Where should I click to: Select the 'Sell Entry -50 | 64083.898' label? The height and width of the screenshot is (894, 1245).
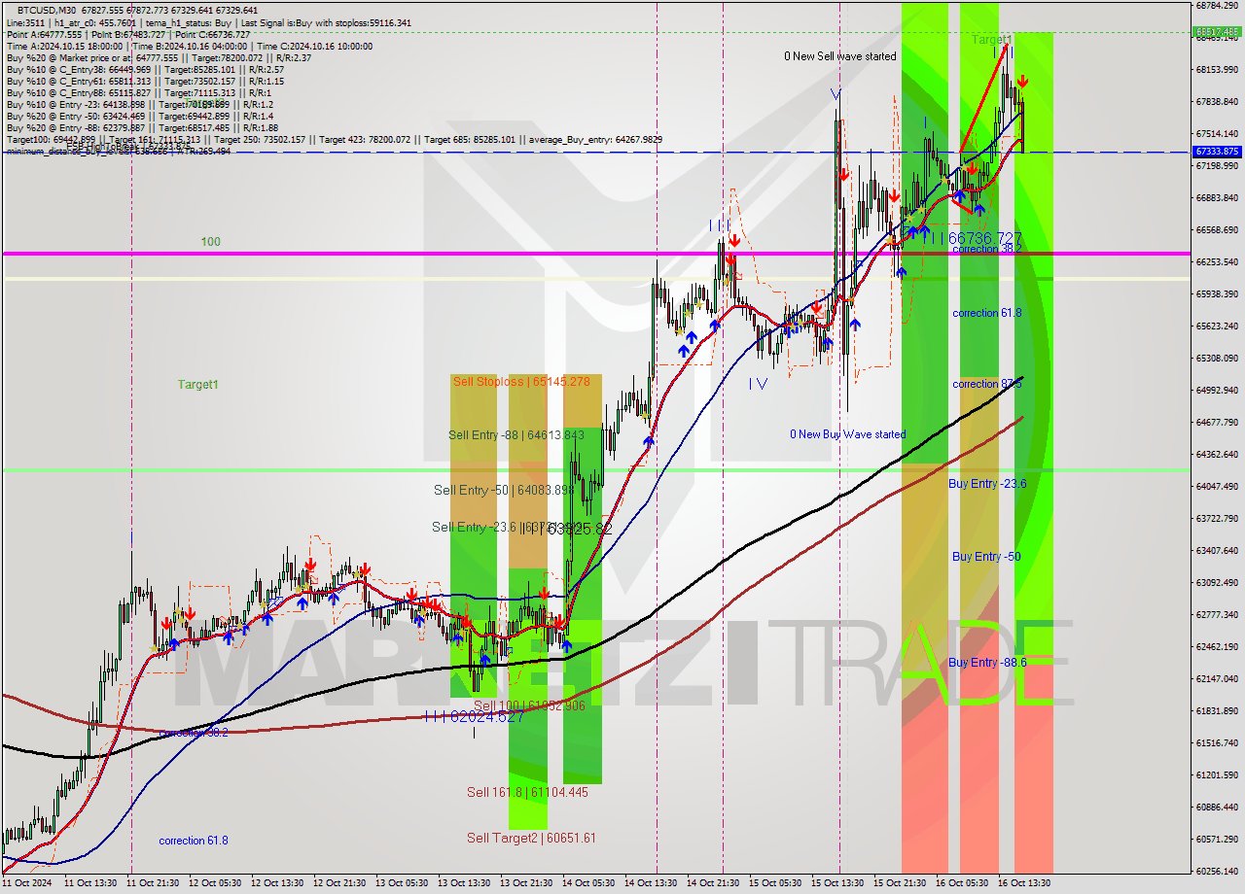click(504, 490)
